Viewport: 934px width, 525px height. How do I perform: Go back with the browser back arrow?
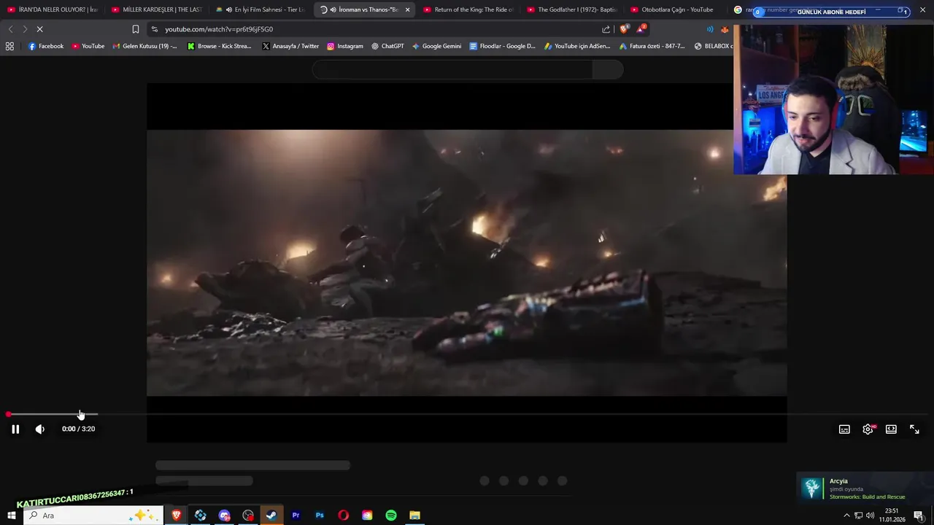coord(10,29)
